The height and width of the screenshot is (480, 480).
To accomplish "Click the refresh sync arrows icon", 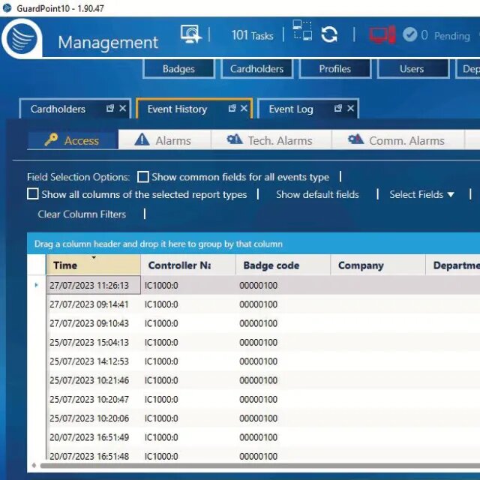I will tap(329, 34).
